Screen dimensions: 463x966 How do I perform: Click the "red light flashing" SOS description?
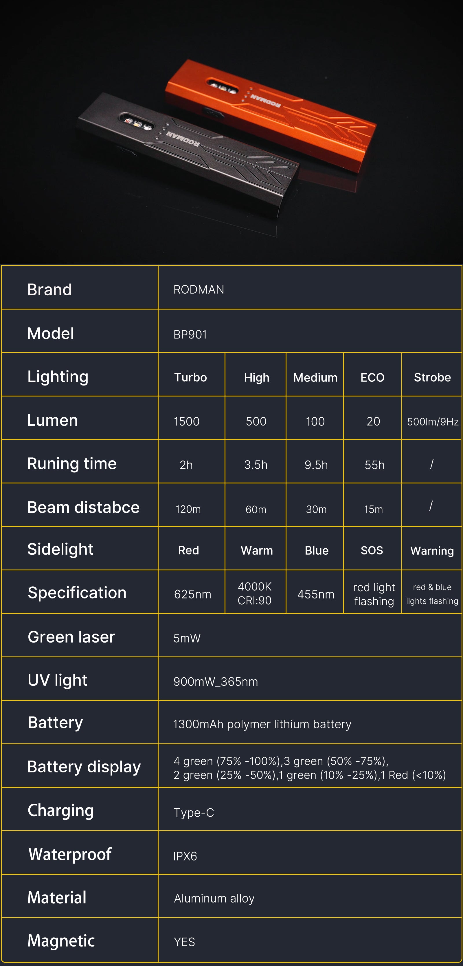pyautogui.click(x=374, y=594)
